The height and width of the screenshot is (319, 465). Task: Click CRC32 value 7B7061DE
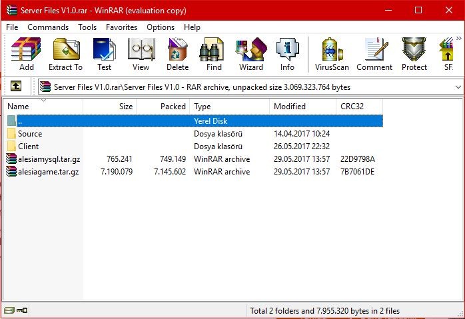(x=357, y=172)
